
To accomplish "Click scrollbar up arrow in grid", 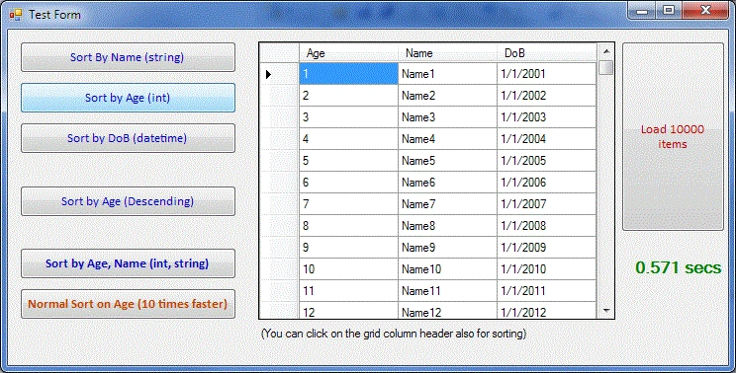I will pos(606,51).
